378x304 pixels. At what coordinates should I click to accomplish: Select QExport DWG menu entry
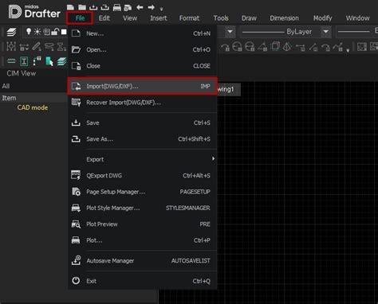pos(143,176)
